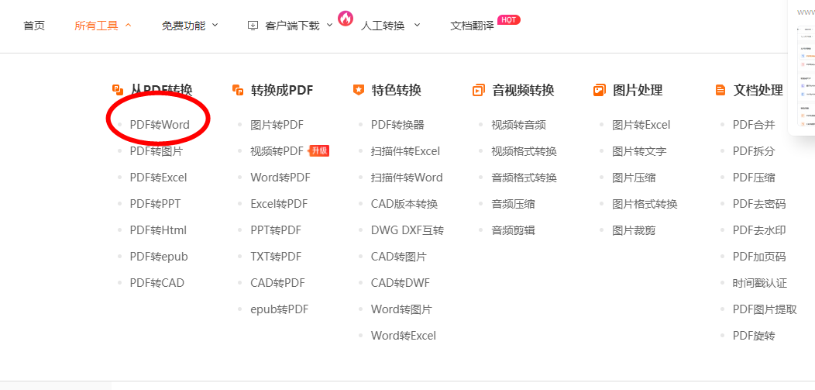Open the 所有工具 menu
Screen dimensions: 815x390
coord(97,26)
